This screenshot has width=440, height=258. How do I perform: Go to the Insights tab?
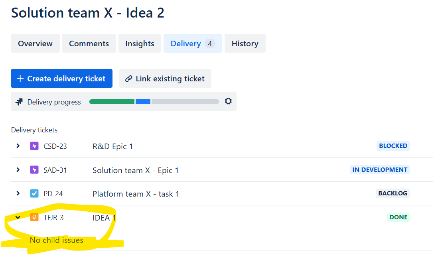pyautogui.click(x=140, y=43)
